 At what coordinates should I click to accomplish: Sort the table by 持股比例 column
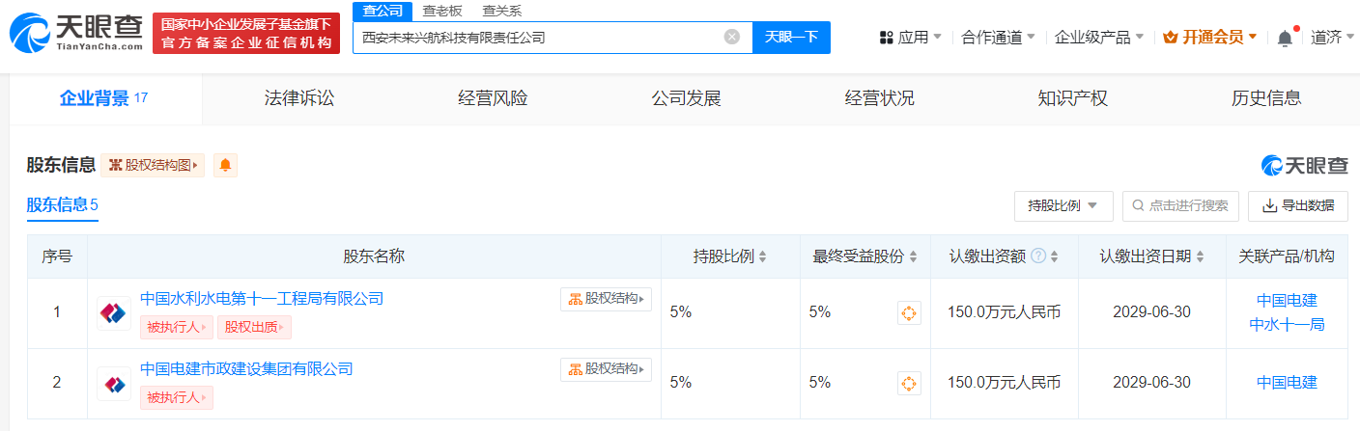762,256
